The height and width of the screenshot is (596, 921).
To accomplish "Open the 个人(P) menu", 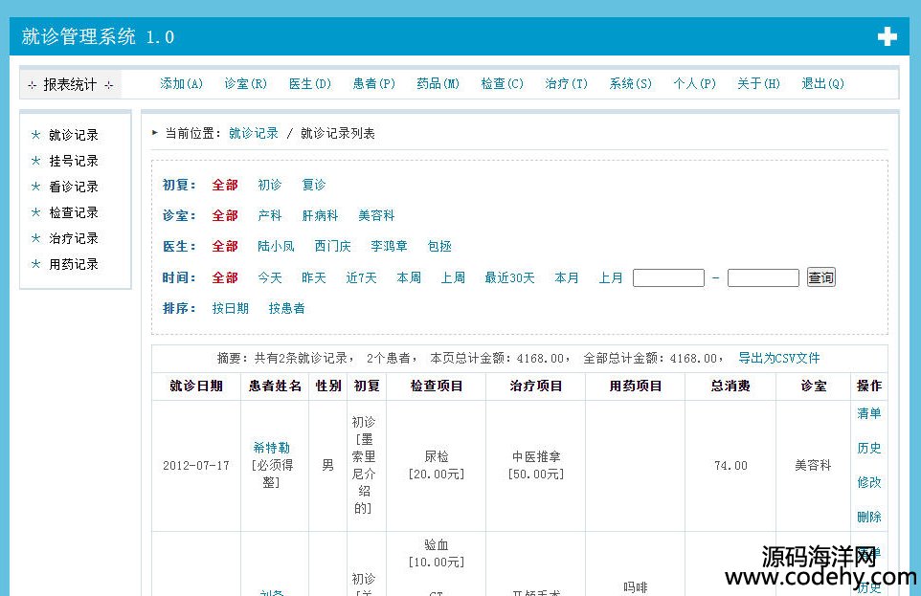I will pyautogui.click(x=695, y=83).
